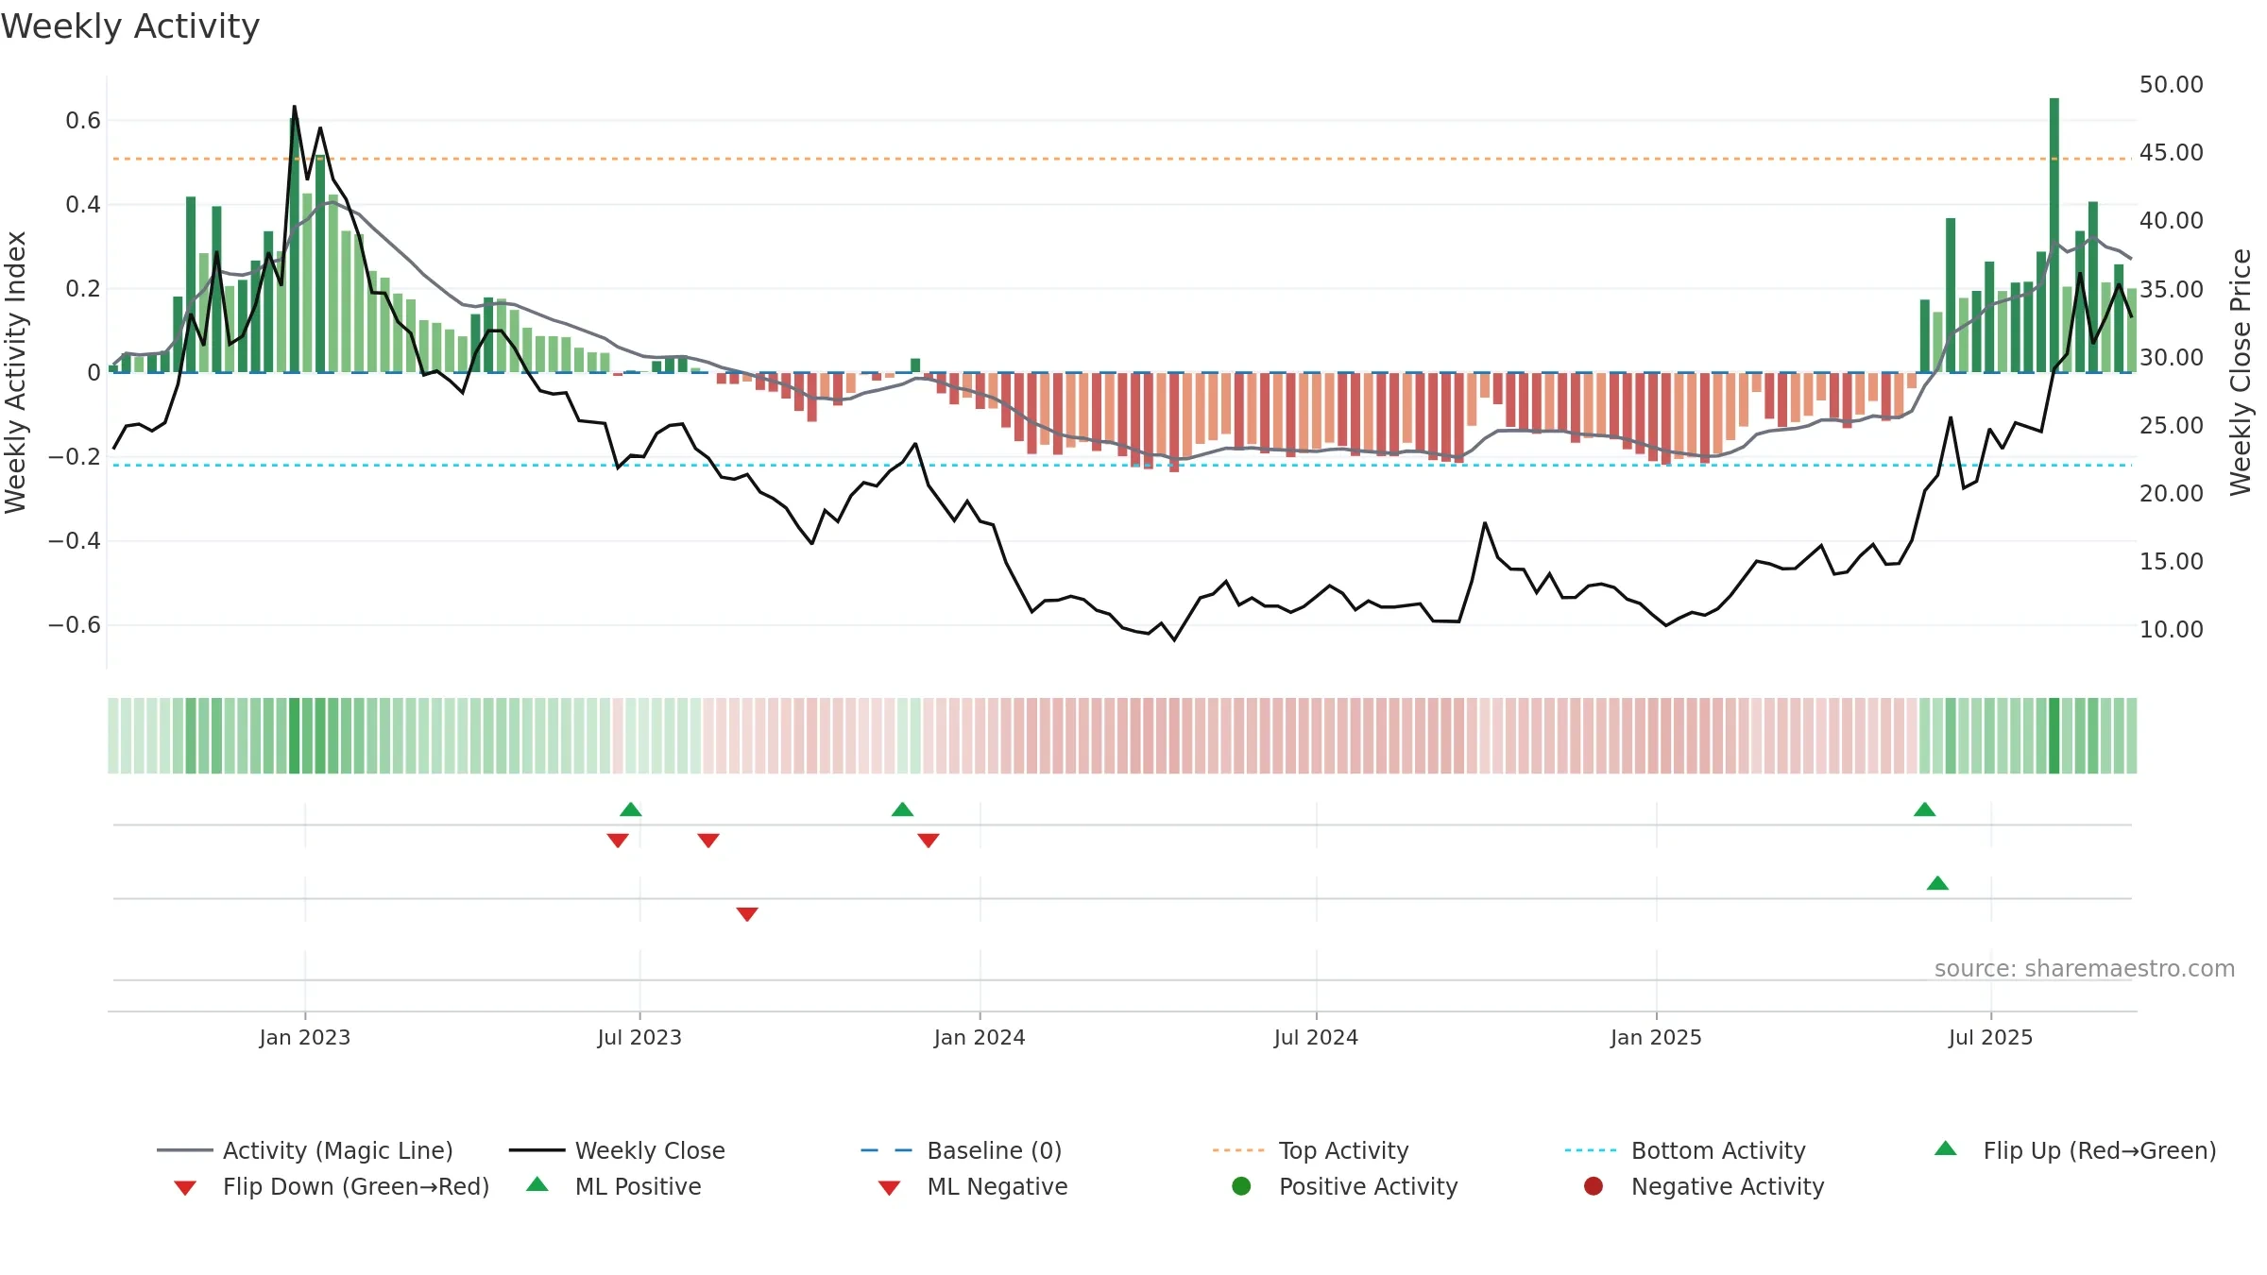Image resolution: width=2267 pixels, height=1275 pixels.
Task: Toggle the Positive Activity legend item
Action: click(x=1345, y=1186)
